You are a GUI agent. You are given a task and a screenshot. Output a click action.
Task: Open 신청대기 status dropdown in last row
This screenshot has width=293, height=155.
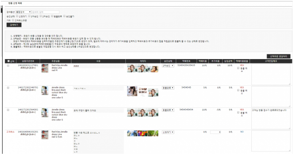click(x=168, y=132)
